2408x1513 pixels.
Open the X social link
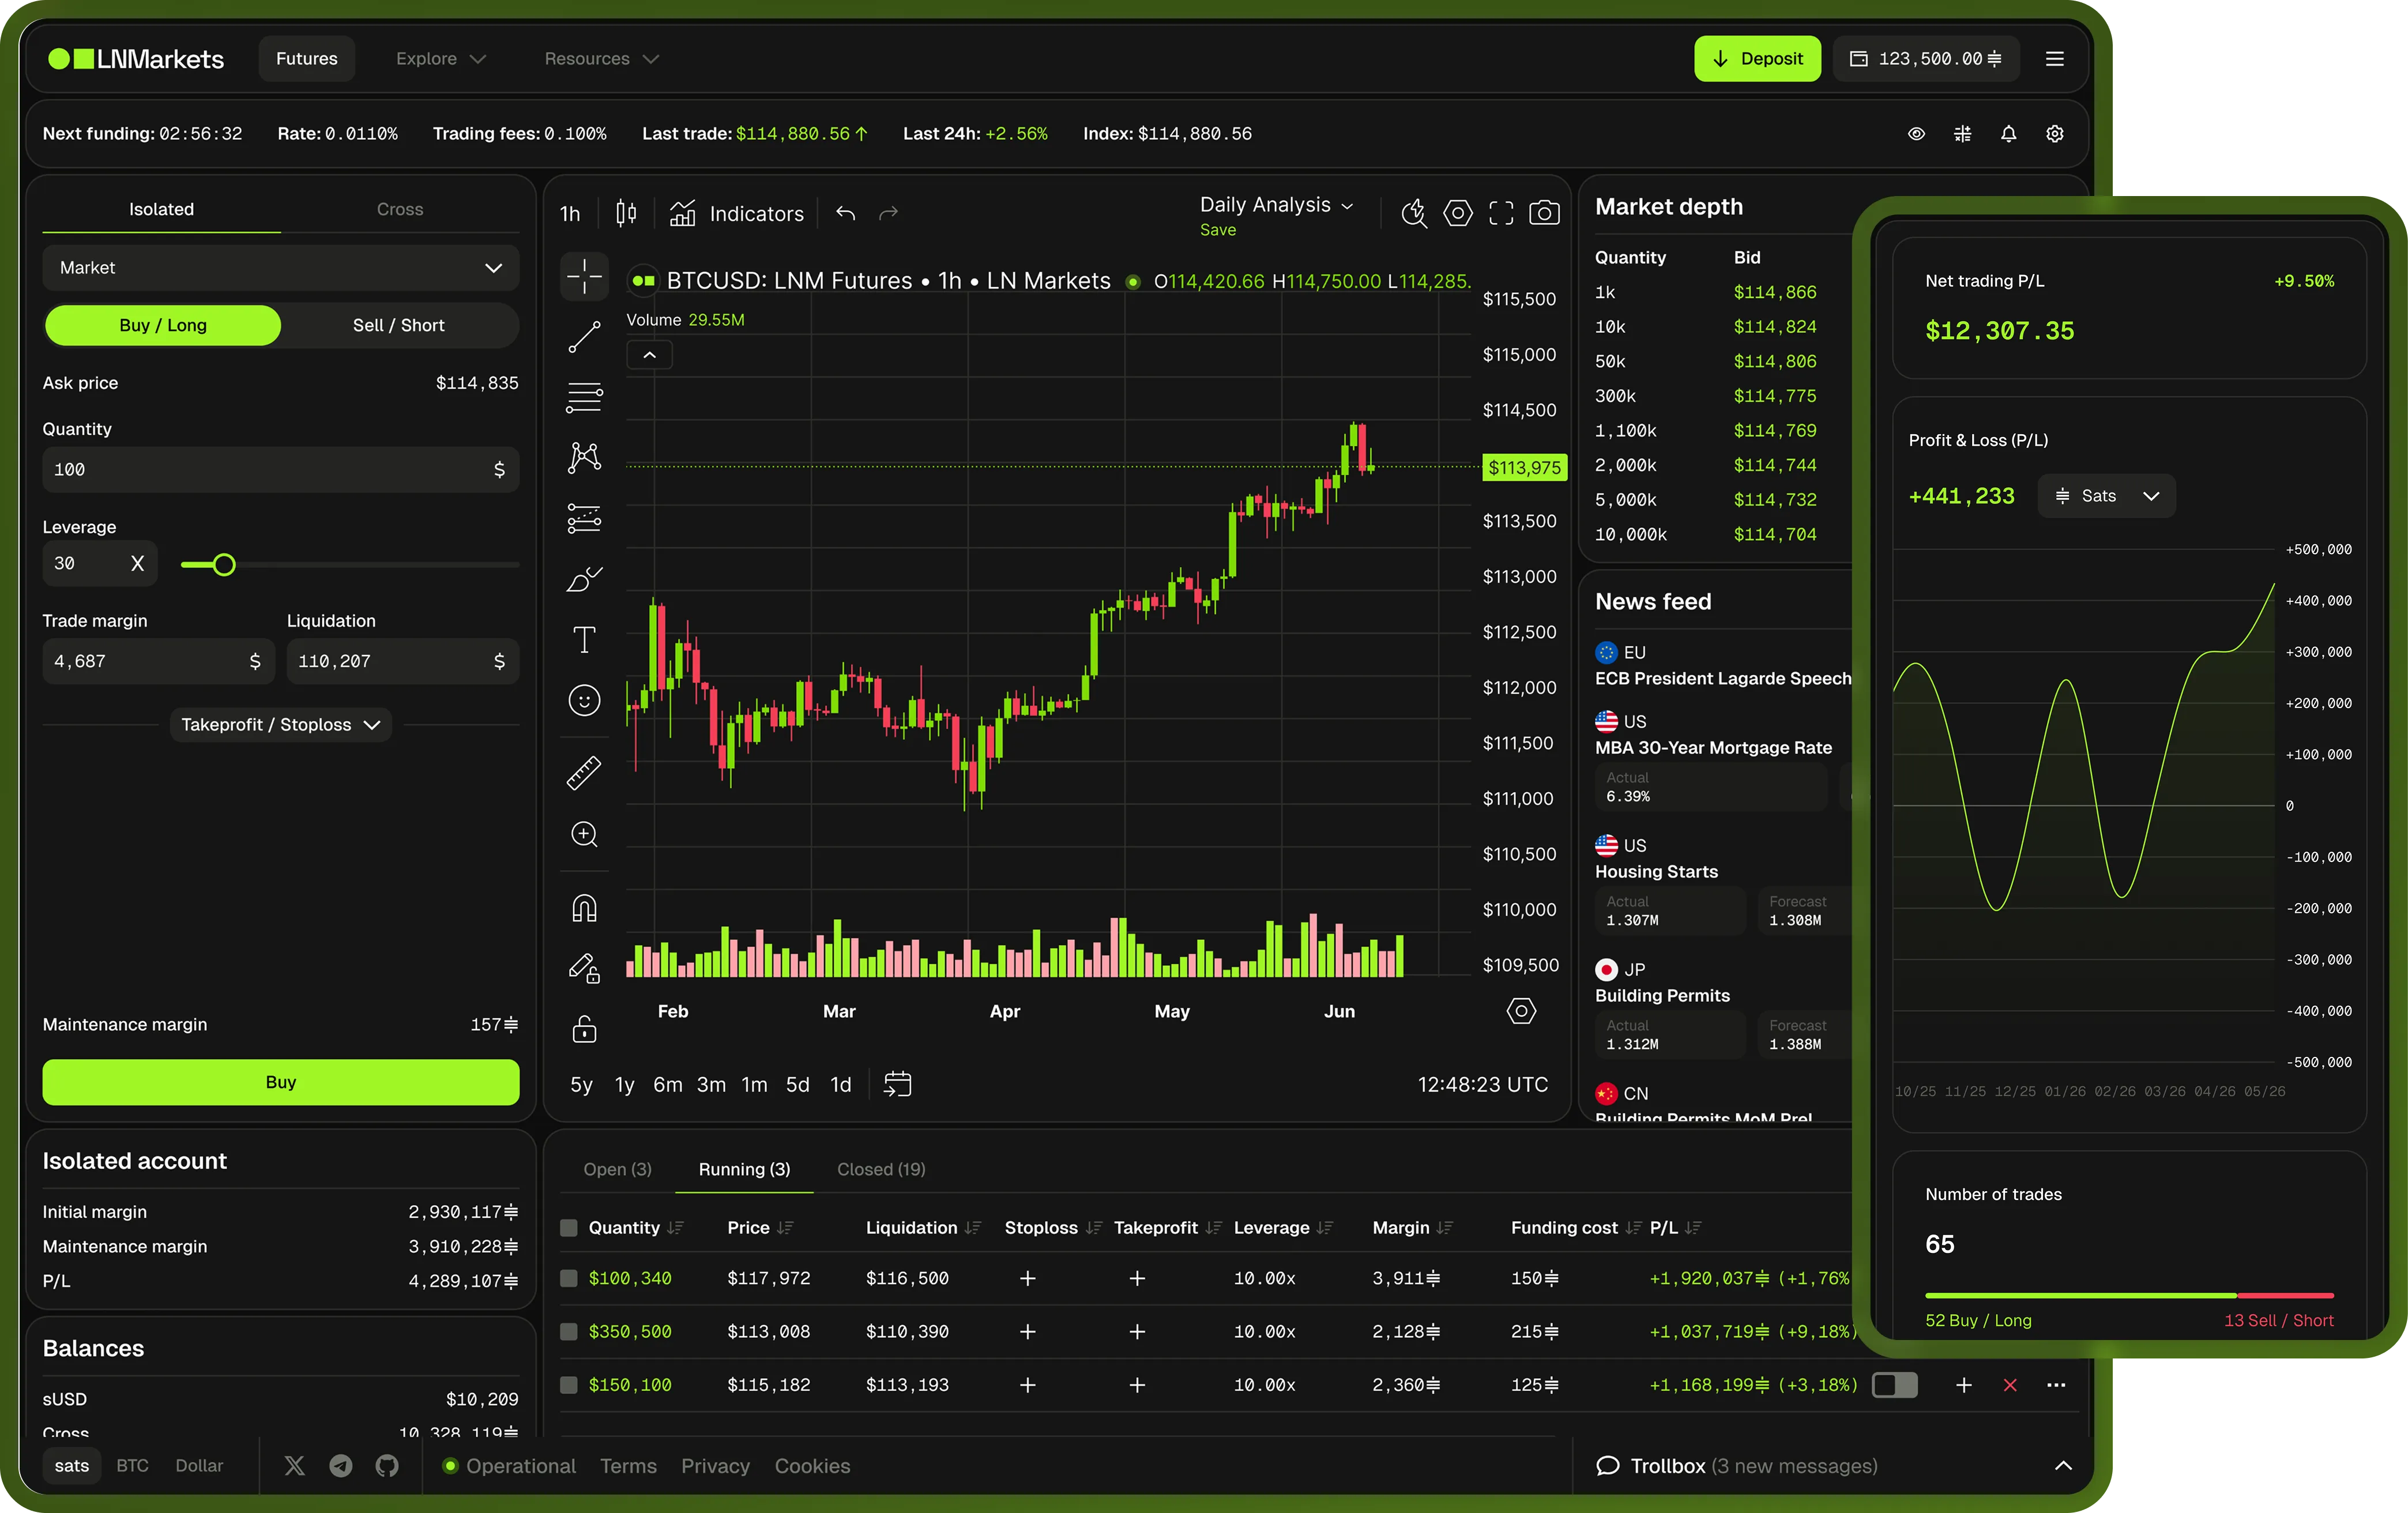tap(294, 1466)
